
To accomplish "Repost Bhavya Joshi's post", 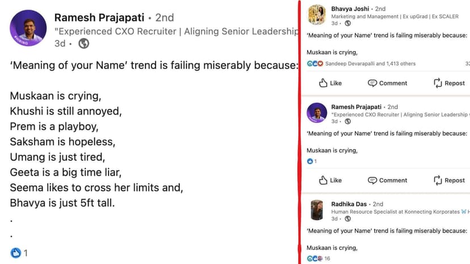I will (449, 83).
